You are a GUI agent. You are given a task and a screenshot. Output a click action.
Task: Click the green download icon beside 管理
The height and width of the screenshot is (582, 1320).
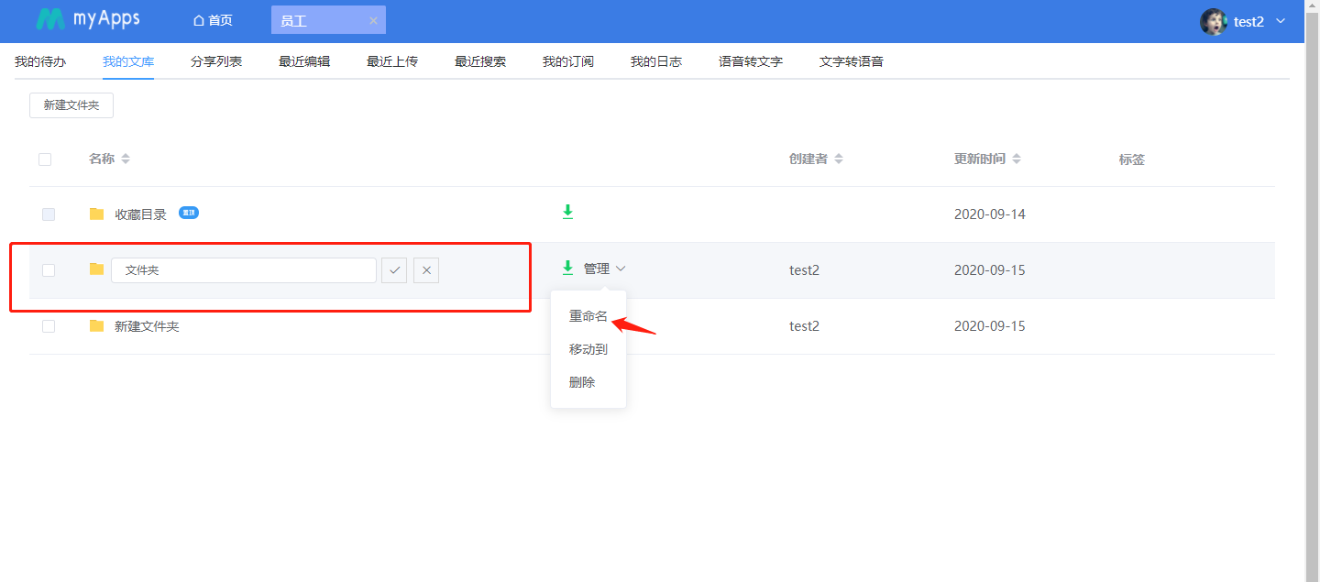(x=567, y=268)
